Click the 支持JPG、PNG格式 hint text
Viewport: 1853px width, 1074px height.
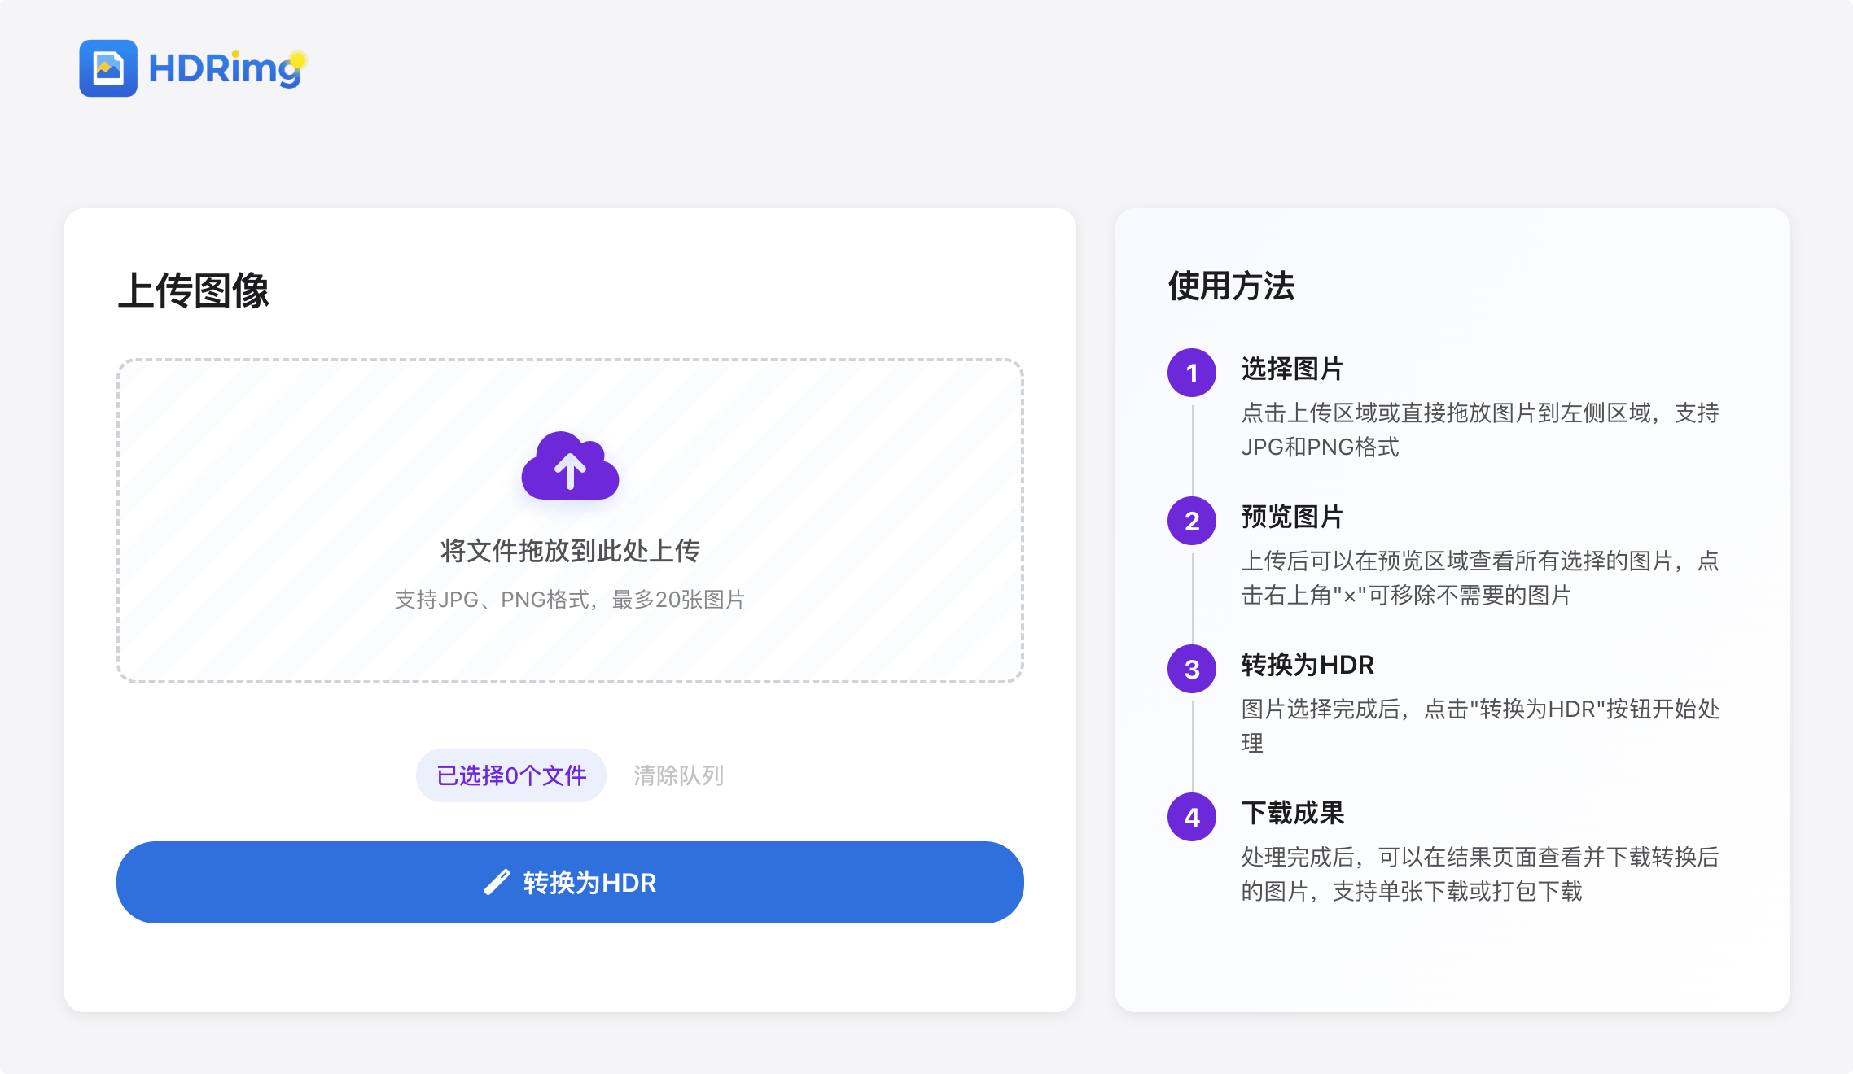point(570,600)
